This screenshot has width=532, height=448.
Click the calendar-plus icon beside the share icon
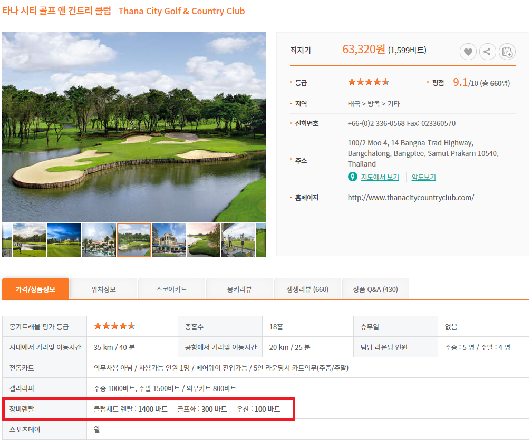coord(507,52)
